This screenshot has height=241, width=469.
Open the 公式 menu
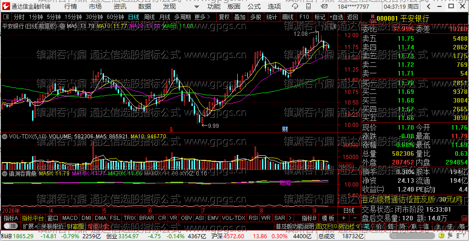tap(254, 6)
